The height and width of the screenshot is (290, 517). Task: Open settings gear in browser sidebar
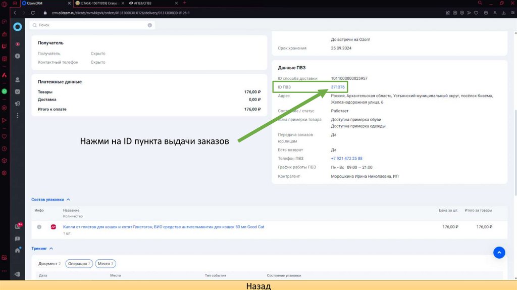point(4,173)
